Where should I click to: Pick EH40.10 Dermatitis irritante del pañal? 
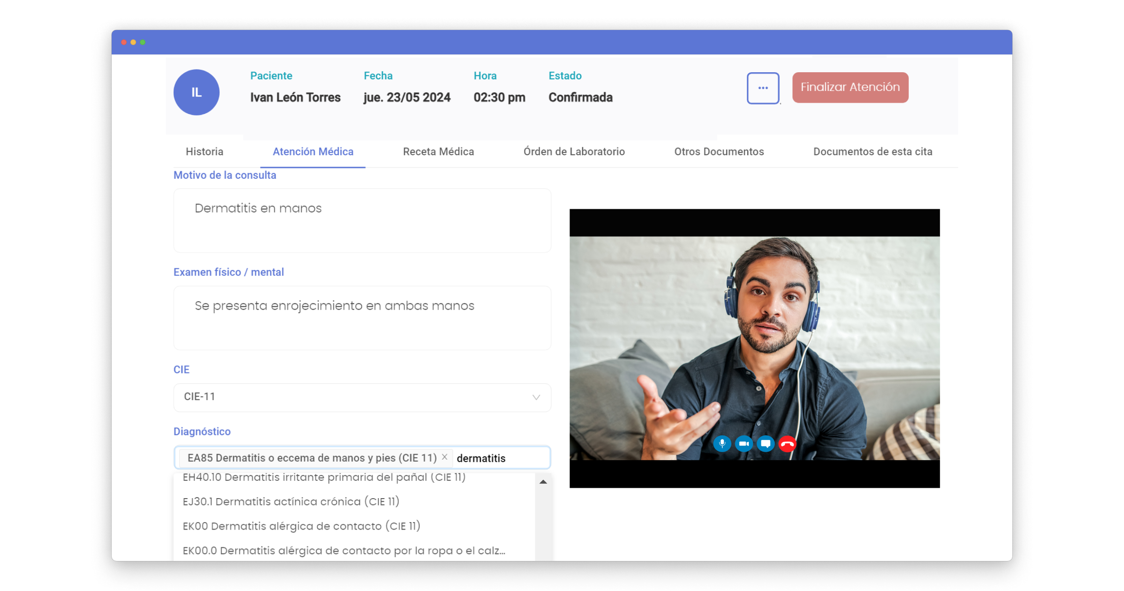[324, 477]
